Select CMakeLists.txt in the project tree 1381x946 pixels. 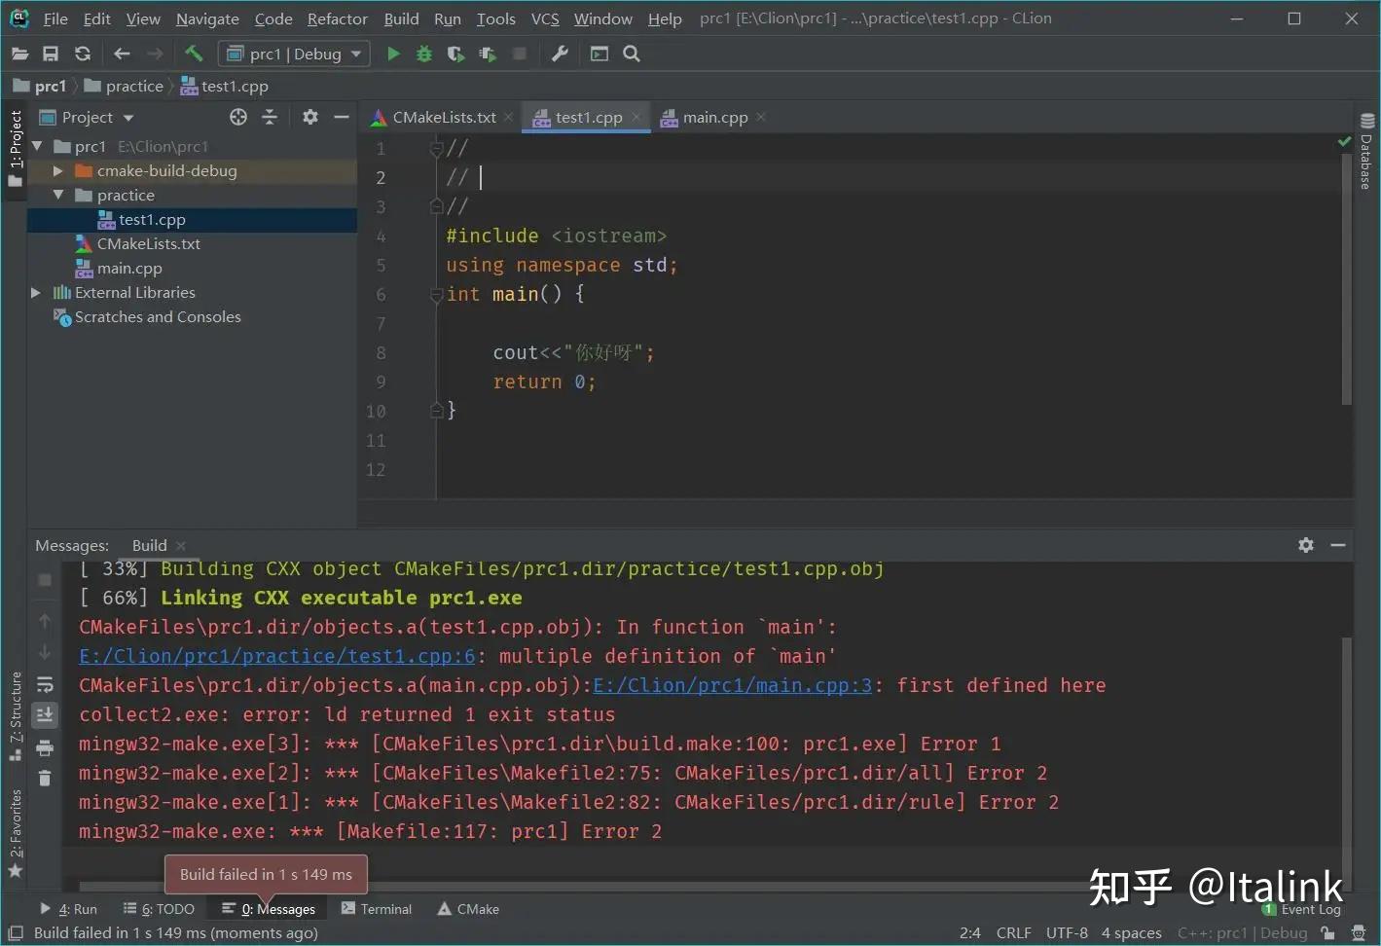(148, 244)
